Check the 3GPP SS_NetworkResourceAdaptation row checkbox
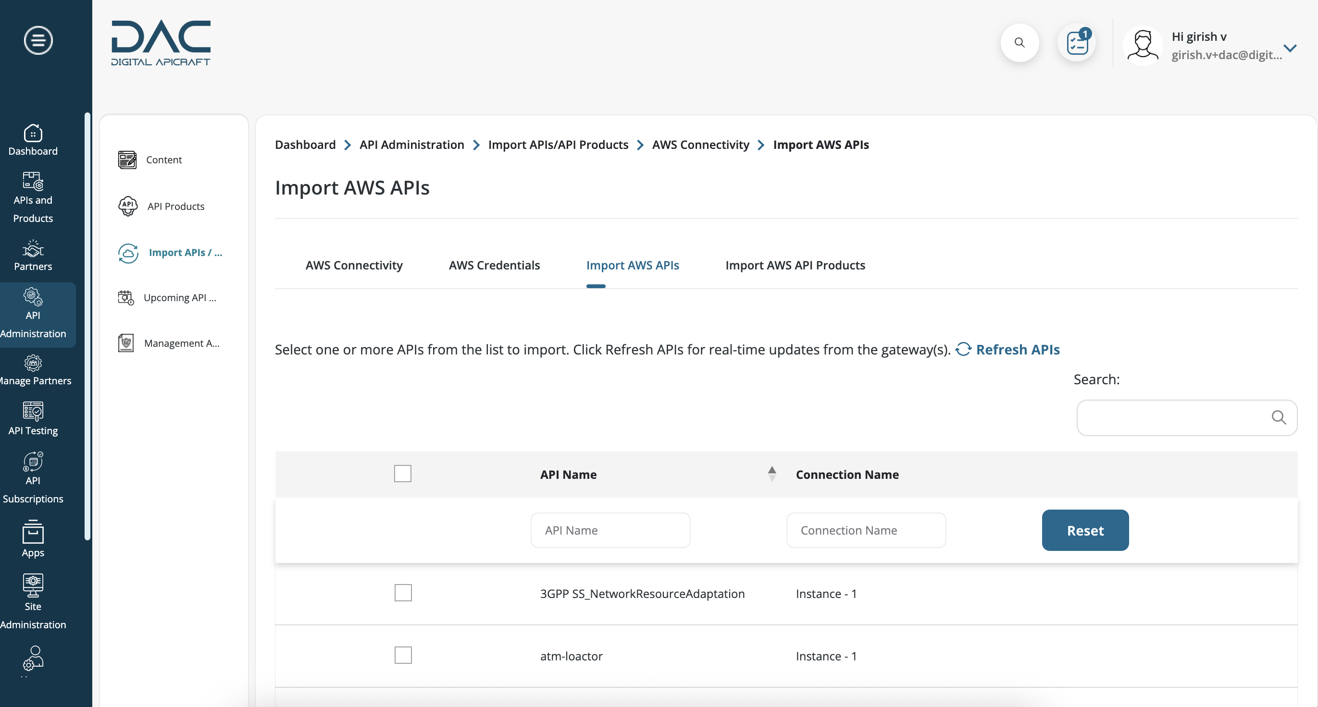Viewport: 1318px width, 707px height. (x=403, y=593)
